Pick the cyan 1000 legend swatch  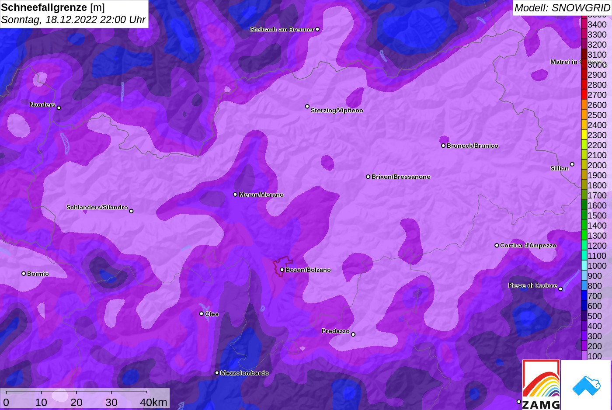[584, 266]
